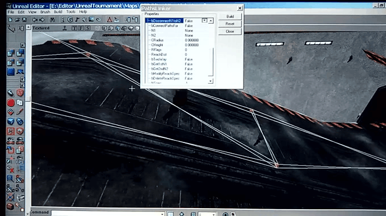Click the Build button in PathsLinker
The height and width of the screenshot is (216, 386).
[x=230, y=16]
